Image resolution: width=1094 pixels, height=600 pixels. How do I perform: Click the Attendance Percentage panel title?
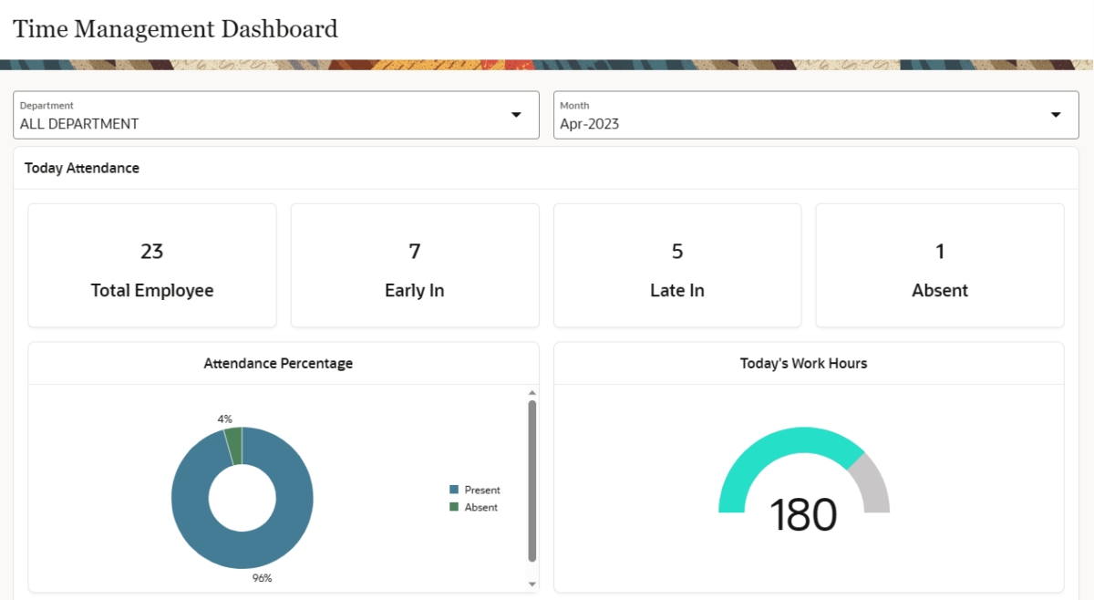278,363
